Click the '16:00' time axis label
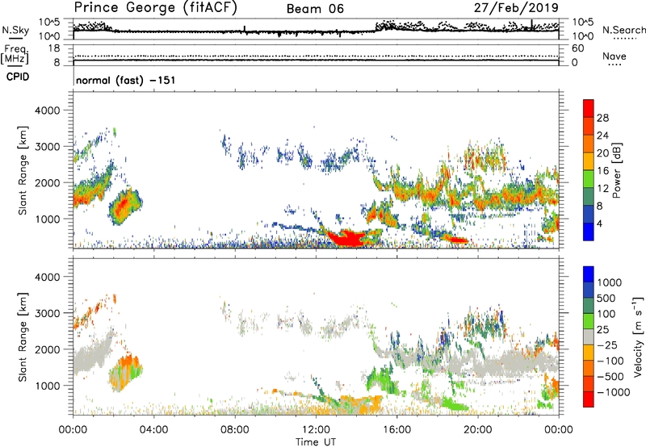 [x=396, y=430]
